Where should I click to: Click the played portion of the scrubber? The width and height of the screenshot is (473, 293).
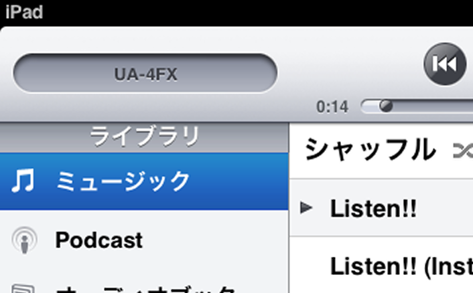370,106
